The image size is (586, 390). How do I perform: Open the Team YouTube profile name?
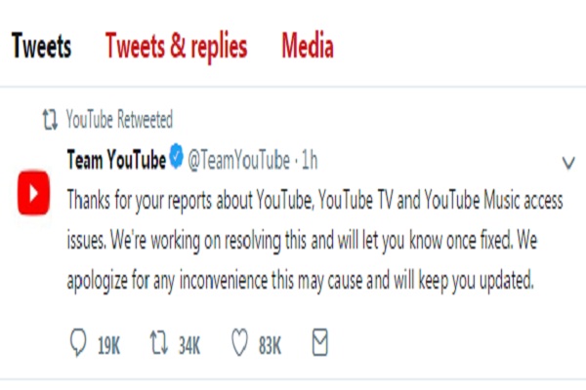[x=116, y=159]
